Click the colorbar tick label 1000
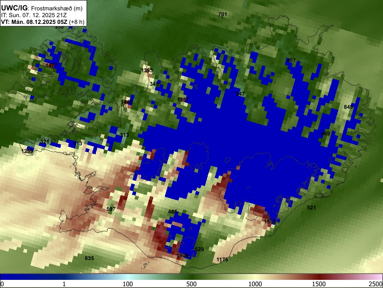This screenshot has height=288, width=383. point(255,284)
